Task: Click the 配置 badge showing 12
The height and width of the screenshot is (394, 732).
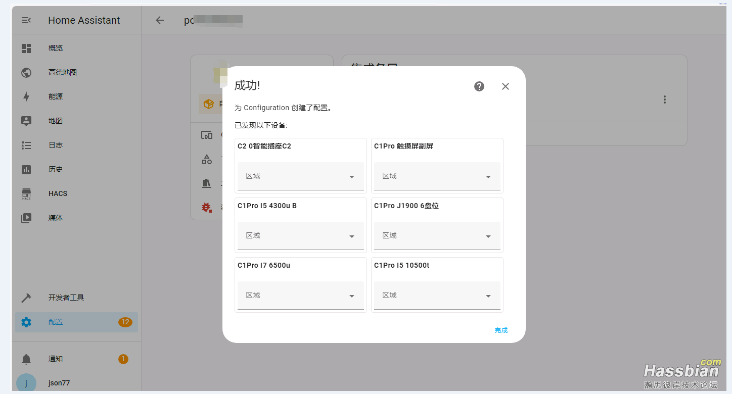Action: click(125, 322)
